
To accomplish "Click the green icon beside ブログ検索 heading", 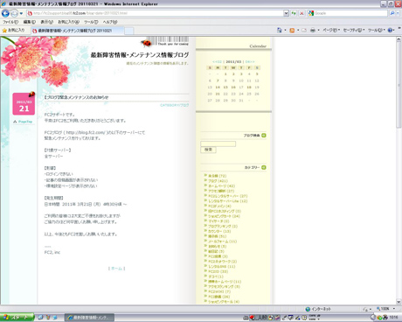I will tap(264, 136).
